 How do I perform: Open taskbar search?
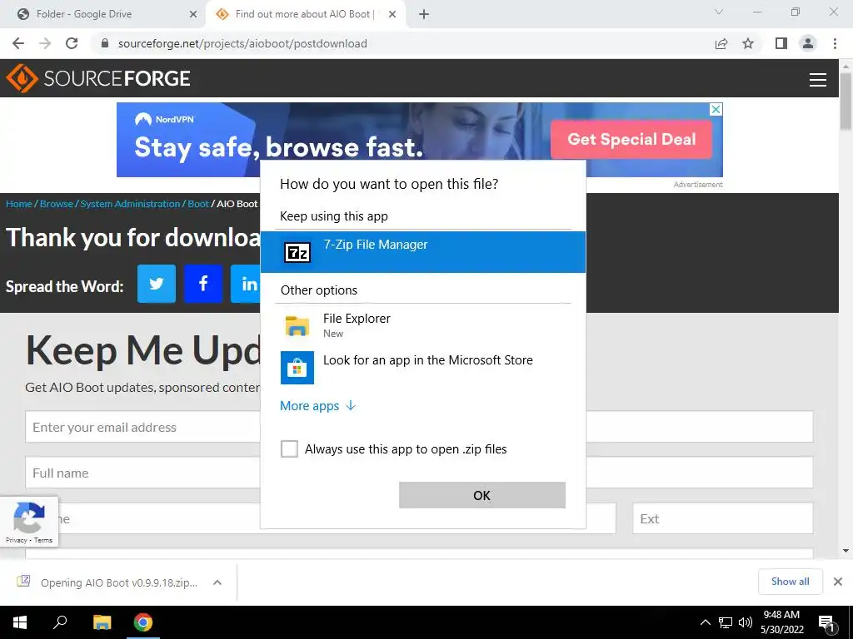(x=60, y=622)
